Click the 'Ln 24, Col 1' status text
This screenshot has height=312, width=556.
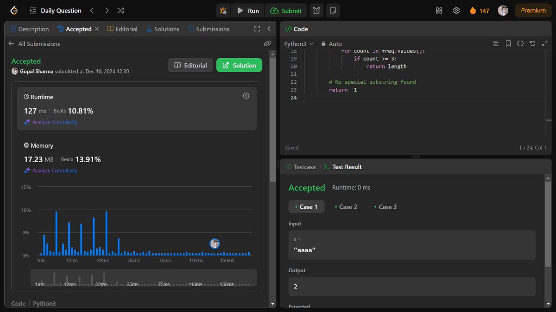click(533, 147)
